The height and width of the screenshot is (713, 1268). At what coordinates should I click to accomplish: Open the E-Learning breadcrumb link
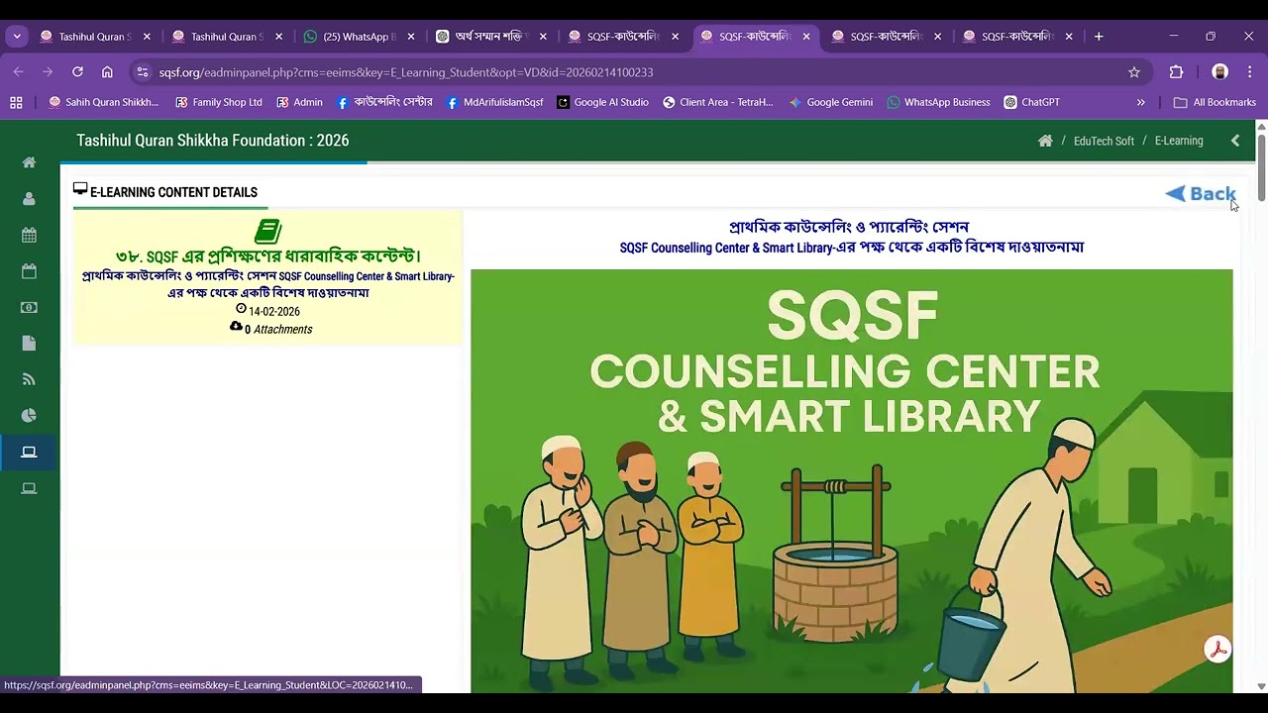tap(1179, 141)
